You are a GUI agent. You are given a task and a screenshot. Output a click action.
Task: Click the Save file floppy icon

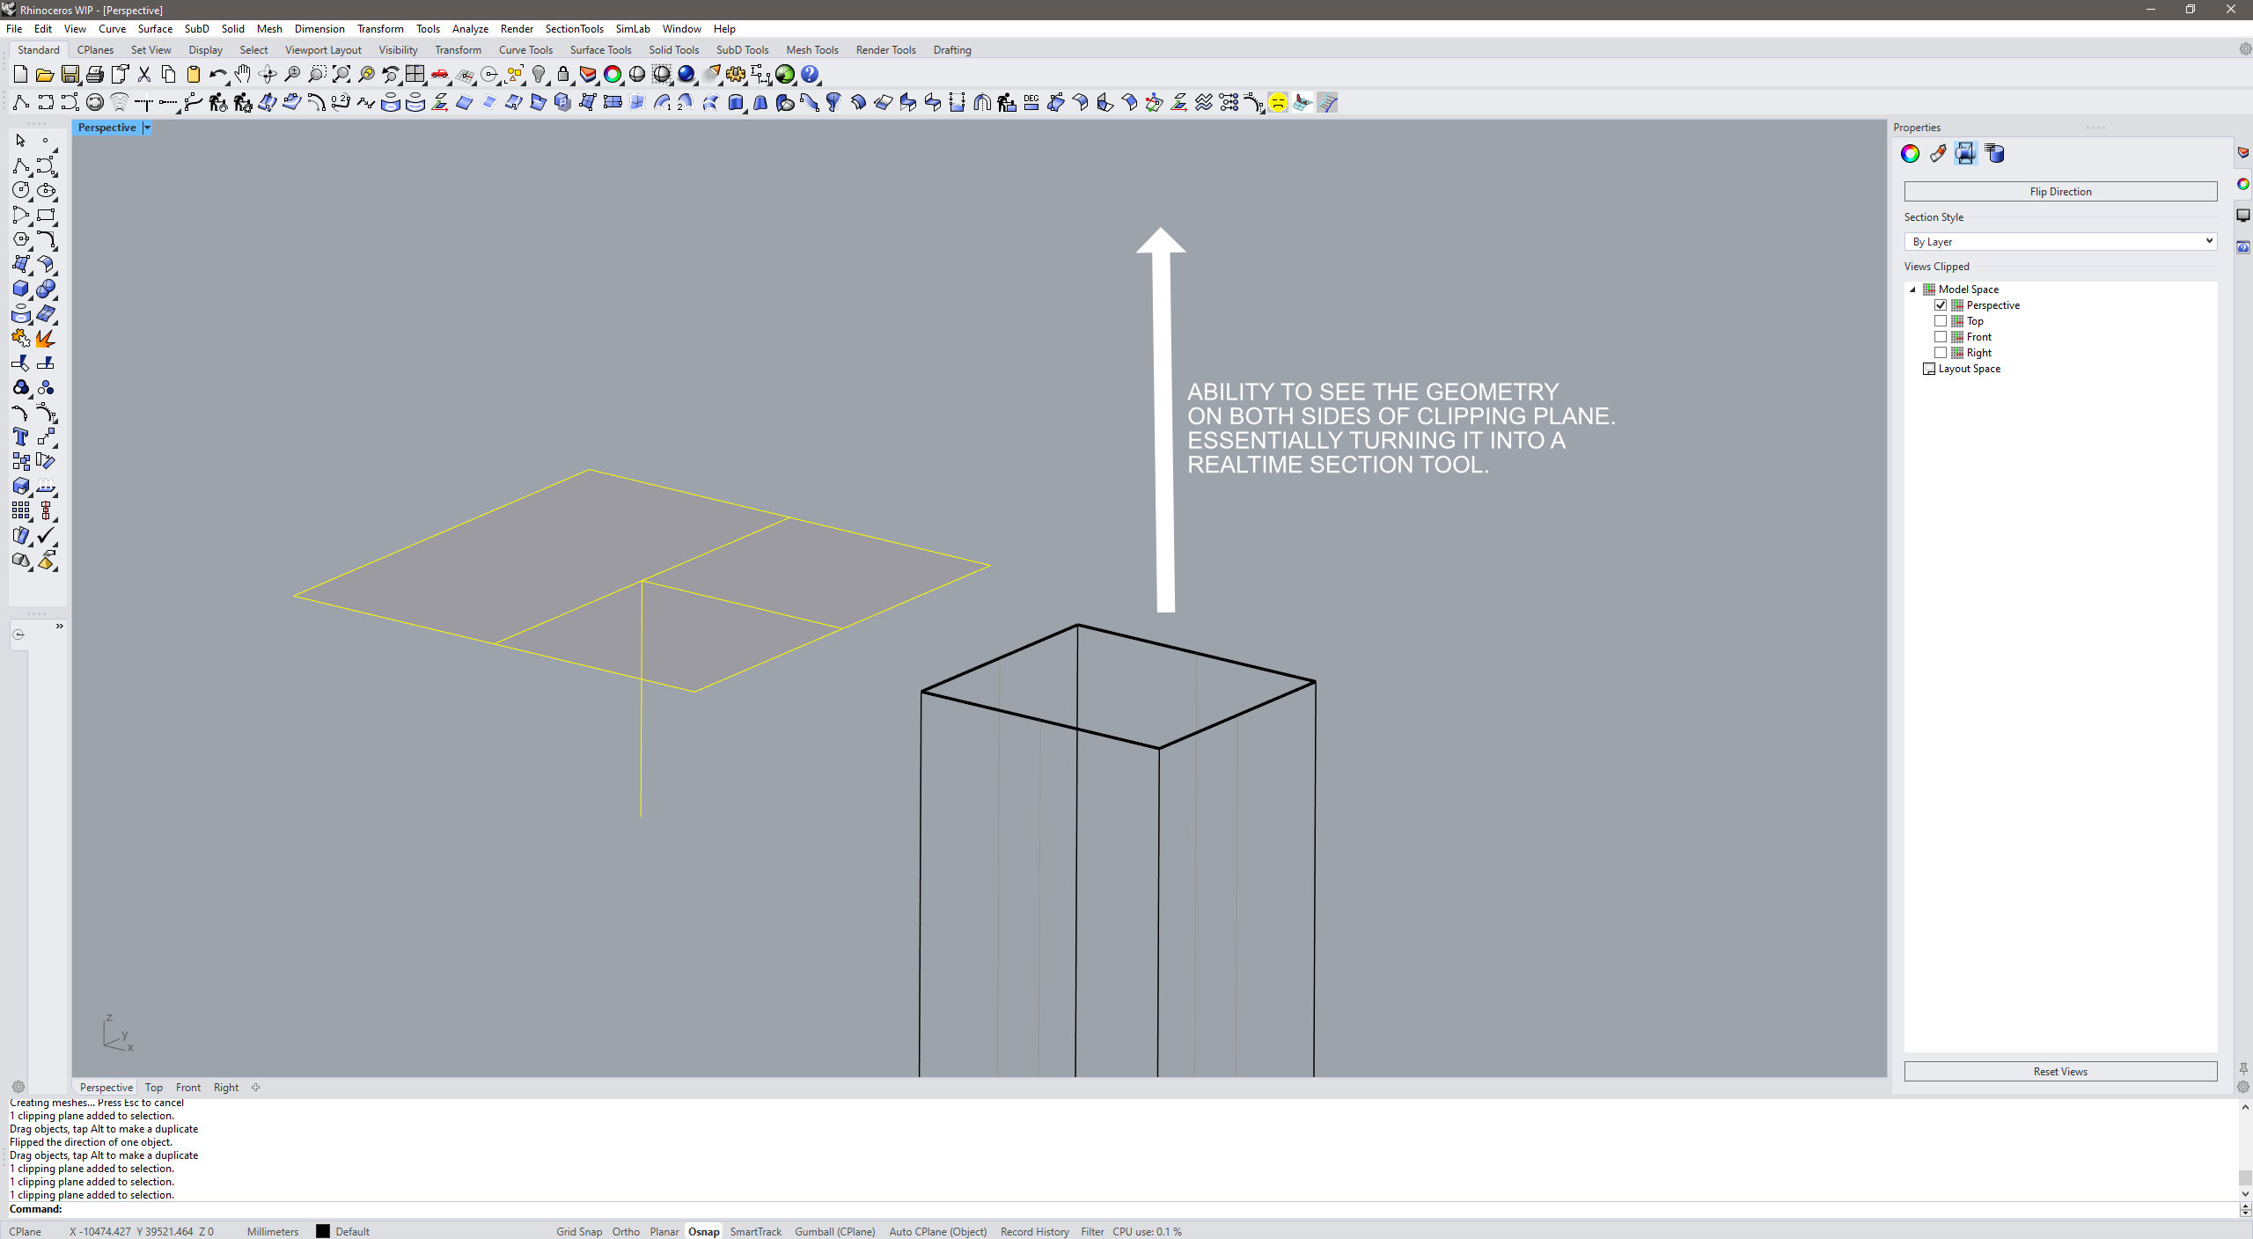pyautogui.click(x=70, y=75)
